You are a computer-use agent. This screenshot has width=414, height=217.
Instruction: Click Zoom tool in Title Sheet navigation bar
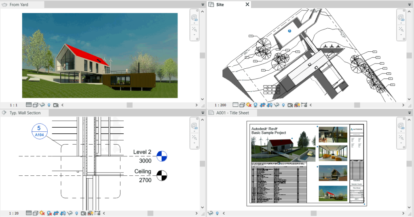pos(401,137)
